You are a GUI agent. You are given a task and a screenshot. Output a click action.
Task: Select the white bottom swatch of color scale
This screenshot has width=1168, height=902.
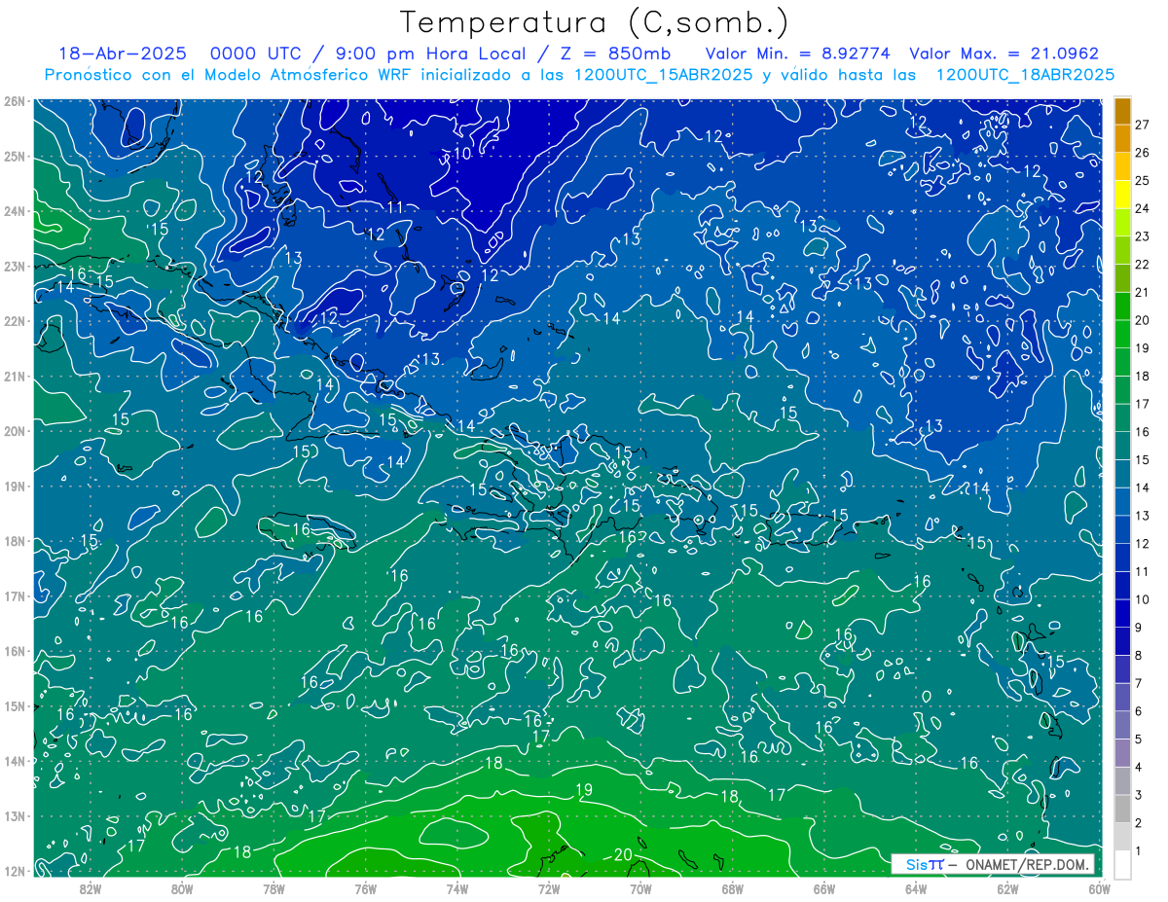[x=1122, y=864]
